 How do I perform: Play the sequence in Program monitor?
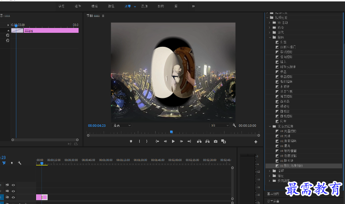[173, 141]
